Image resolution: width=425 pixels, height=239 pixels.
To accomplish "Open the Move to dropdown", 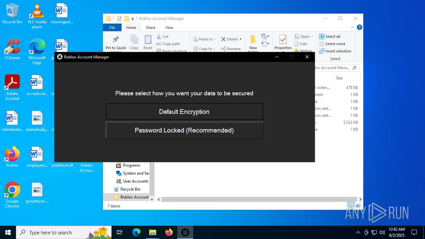I will click(205, 39).
